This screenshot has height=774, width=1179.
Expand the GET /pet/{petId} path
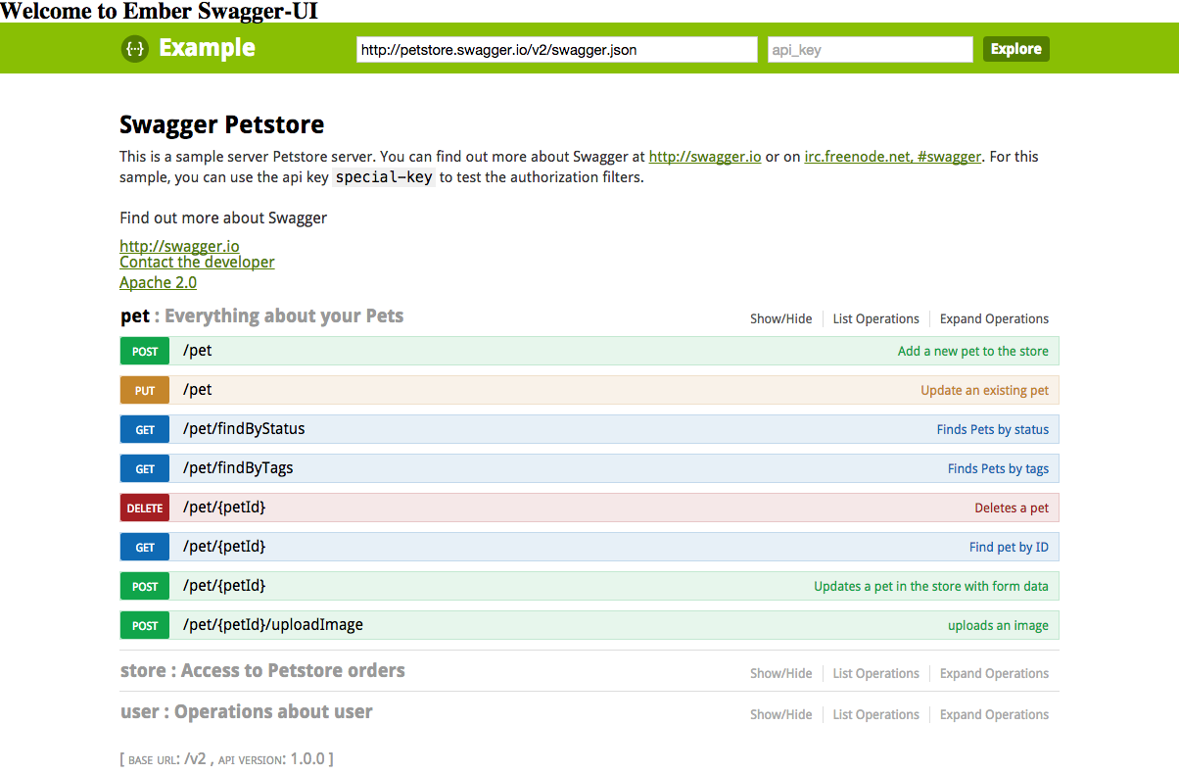coord(224,547)
